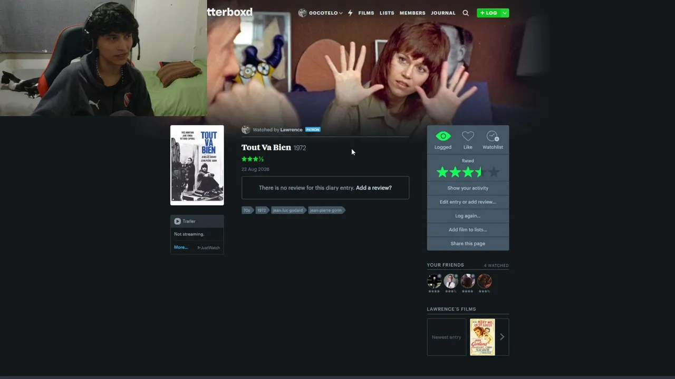Viewport: 675px width, 379px height.
Task: Expand the 0OCOTELO account dropdown
Action: point(341,13)
